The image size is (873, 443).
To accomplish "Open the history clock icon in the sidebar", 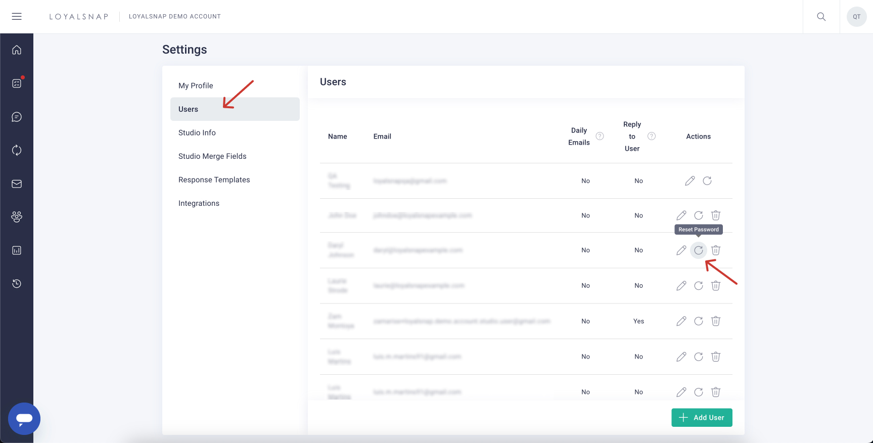I will pos(17,283).
